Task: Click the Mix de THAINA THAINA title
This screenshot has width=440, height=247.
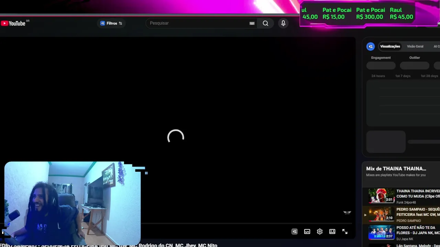Action: coord(396,169)
